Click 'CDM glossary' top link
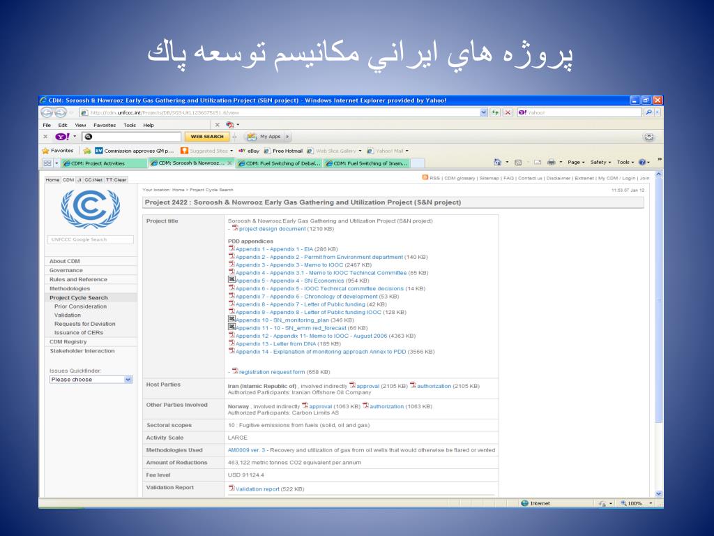This screenshot has width=714, height=536. pyautogui.click(x=459, y=178)
